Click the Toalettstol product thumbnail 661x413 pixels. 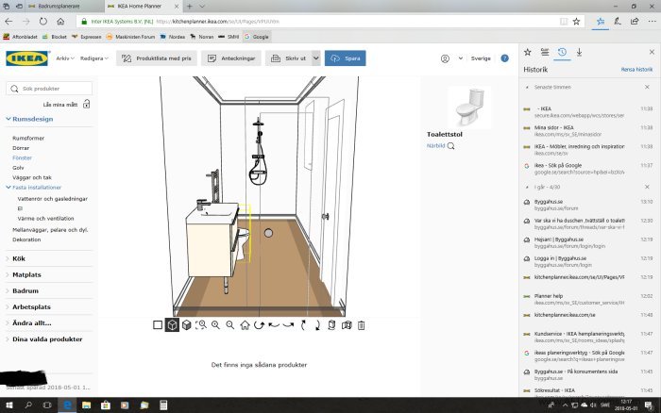tap(469, 107)
